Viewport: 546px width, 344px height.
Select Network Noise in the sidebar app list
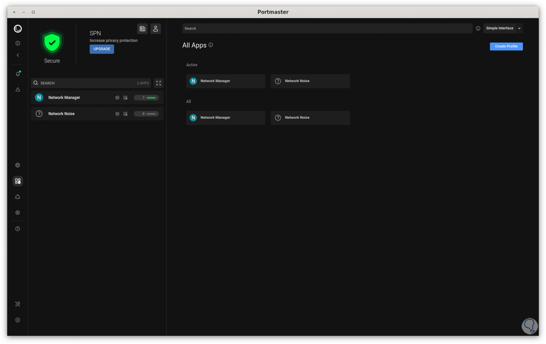[97, 114]
